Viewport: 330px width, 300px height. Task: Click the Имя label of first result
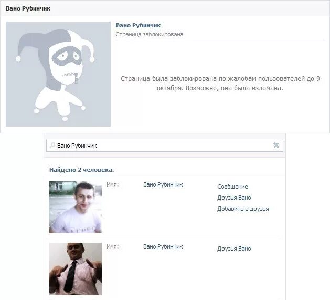[112, 185]
